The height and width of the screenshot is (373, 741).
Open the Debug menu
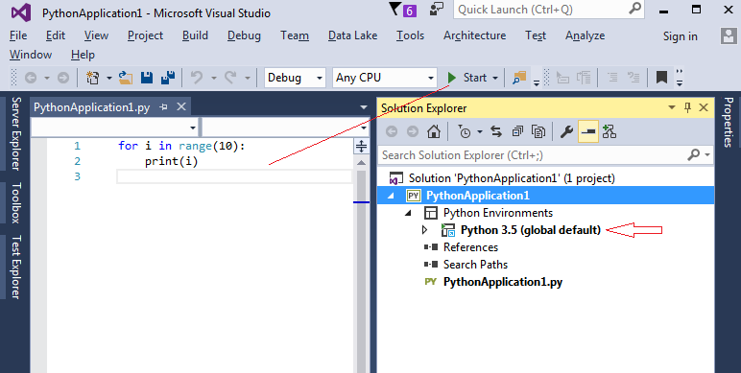pos(244,35)
